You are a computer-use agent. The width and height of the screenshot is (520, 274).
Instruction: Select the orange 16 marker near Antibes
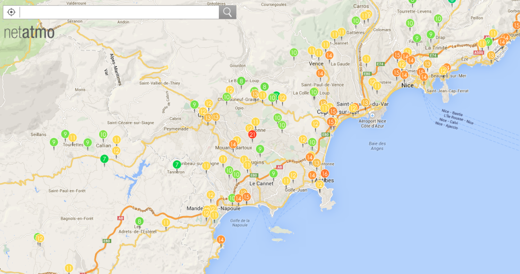325,174
